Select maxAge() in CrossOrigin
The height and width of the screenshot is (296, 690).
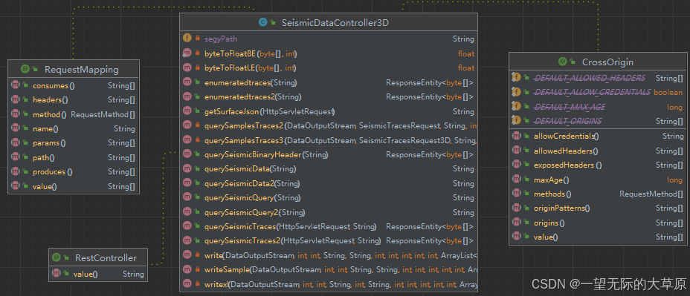click(597, 180)
